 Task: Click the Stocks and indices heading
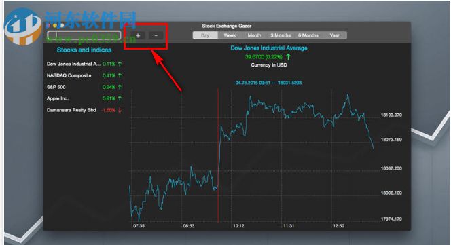pos(84,50)
